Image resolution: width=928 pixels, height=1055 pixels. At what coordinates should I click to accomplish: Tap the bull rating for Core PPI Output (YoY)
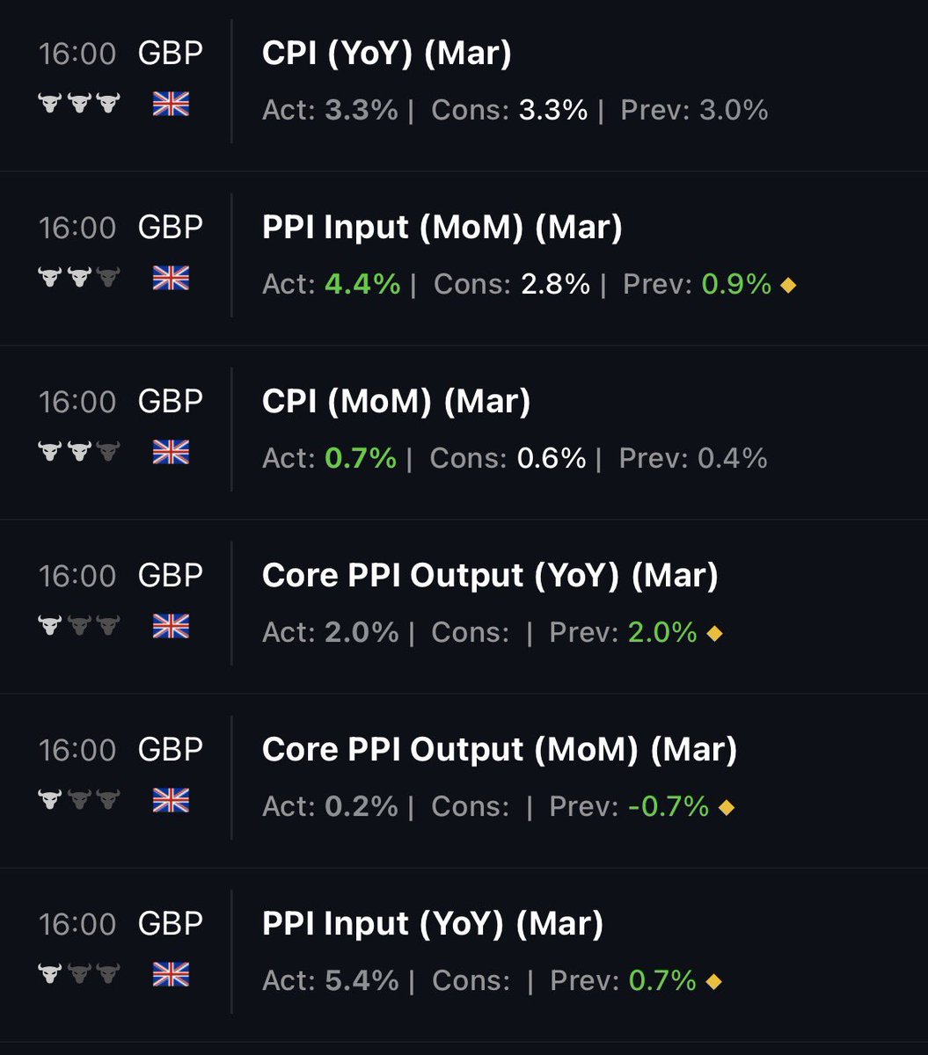[x=78, y=627]
